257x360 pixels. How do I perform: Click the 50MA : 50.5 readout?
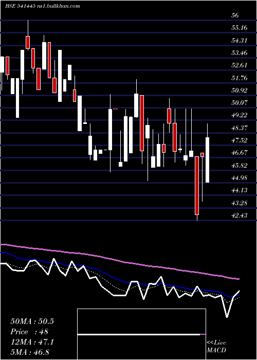click(x=32, y=321)
